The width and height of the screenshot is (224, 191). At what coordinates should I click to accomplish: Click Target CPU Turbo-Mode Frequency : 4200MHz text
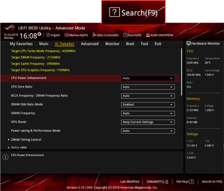coord(43,51)
